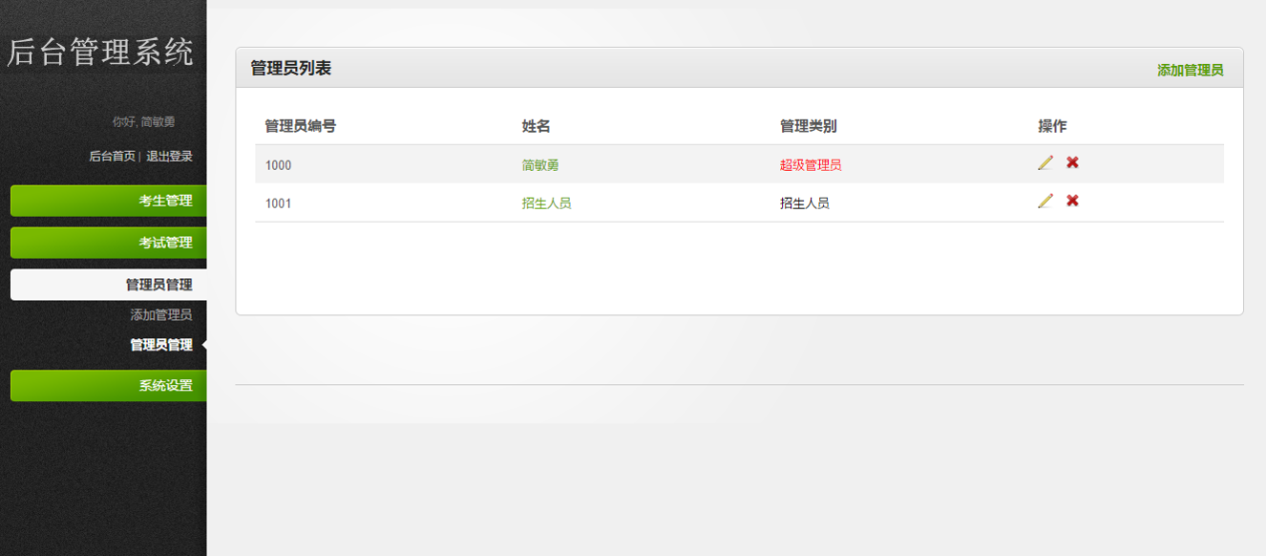1266x556 pixels.
Task: Click the greeting 你好, 简敏勇
Action: coord(144,122)
